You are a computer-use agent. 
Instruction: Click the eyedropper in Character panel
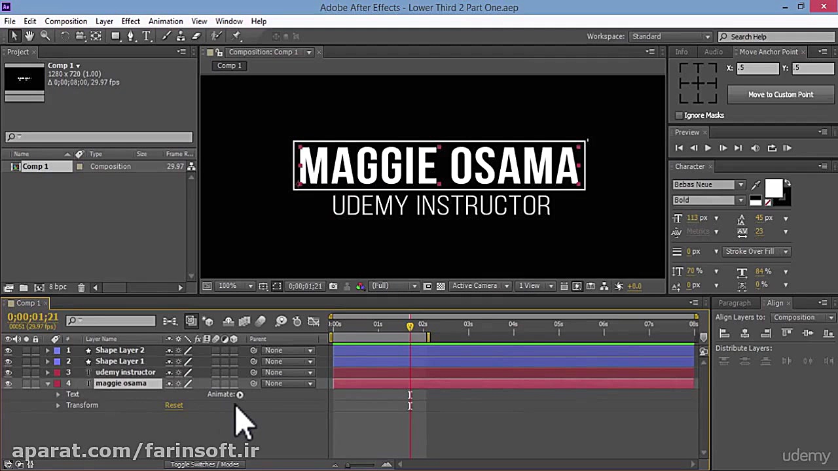[x=756, y=185]
